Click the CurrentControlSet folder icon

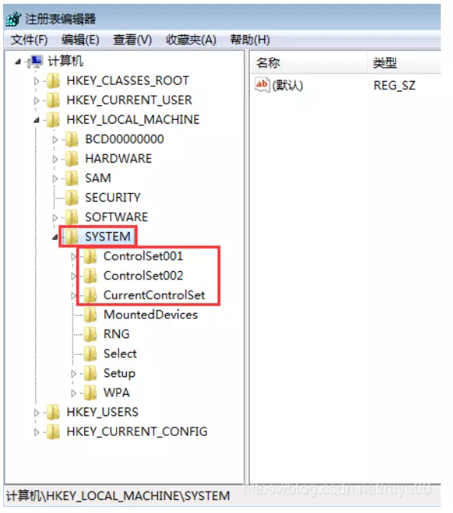(x=90, y=295)
